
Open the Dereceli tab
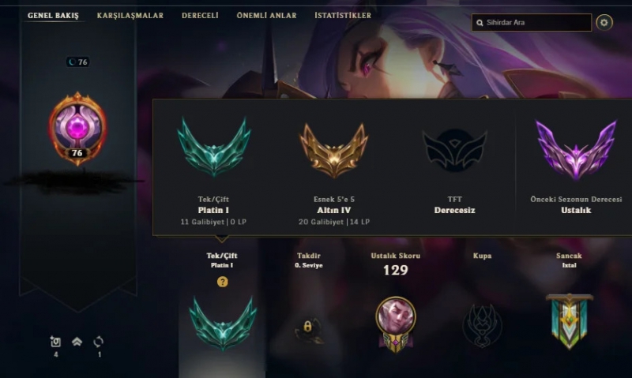[200, 16]
